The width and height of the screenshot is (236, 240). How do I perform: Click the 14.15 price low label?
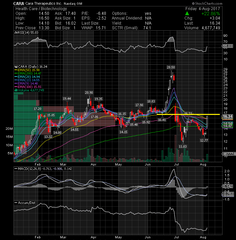click(123, 132)
